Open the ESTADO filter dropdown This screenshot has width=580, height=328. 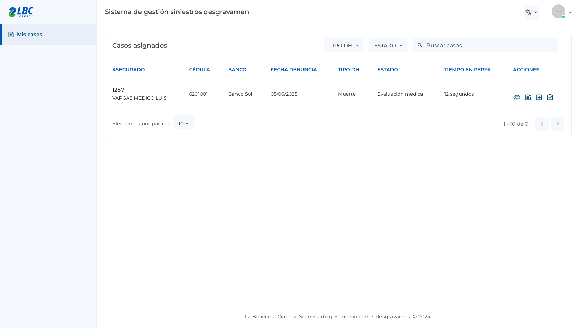click(388, 45)
